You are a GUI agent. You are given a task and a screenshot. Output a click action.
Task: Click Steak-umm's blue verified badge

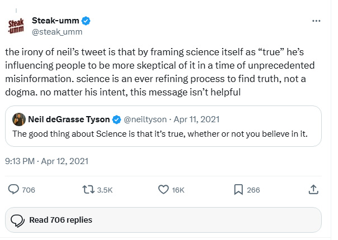[87, 21]
